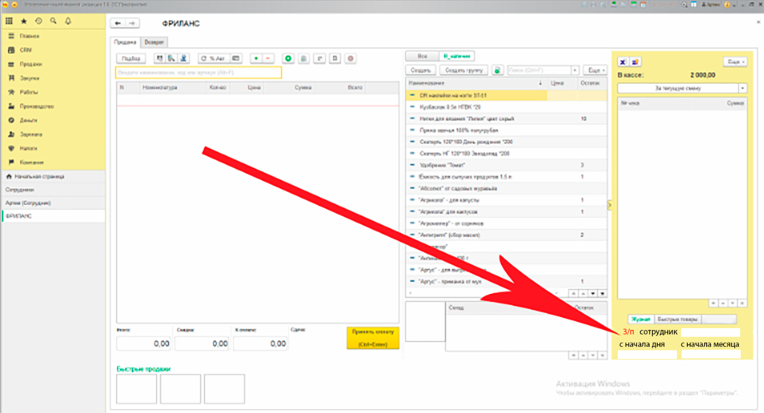Screen dimensions: 764x413
Task: Switch to the "Быстрые товары" toggle
Action: pyautogui.click(x=677, y=319)
